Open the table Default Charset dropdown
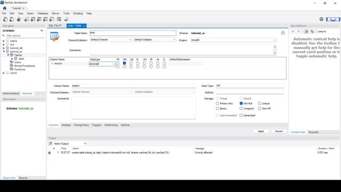 [111, 40]
